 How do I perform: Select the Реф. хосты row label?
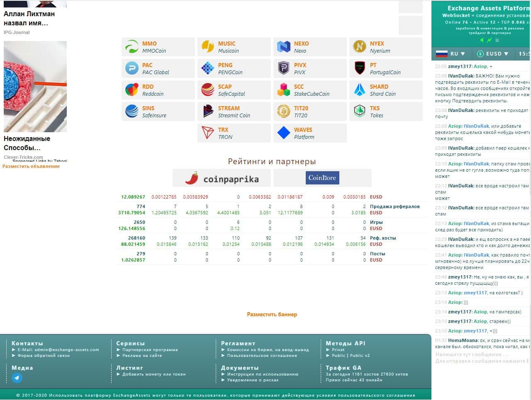pyautogui.click(x=383, y=238)
